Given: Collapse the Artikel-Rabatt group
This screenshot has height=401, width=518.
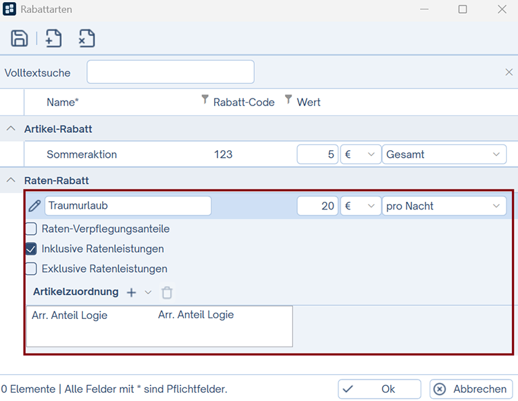Looking at the screenshot, I should pos(11,129).
